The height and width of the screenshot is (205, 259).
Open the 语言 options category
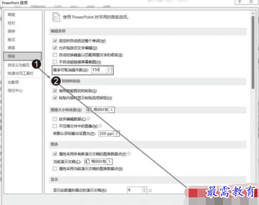(11, 48)
